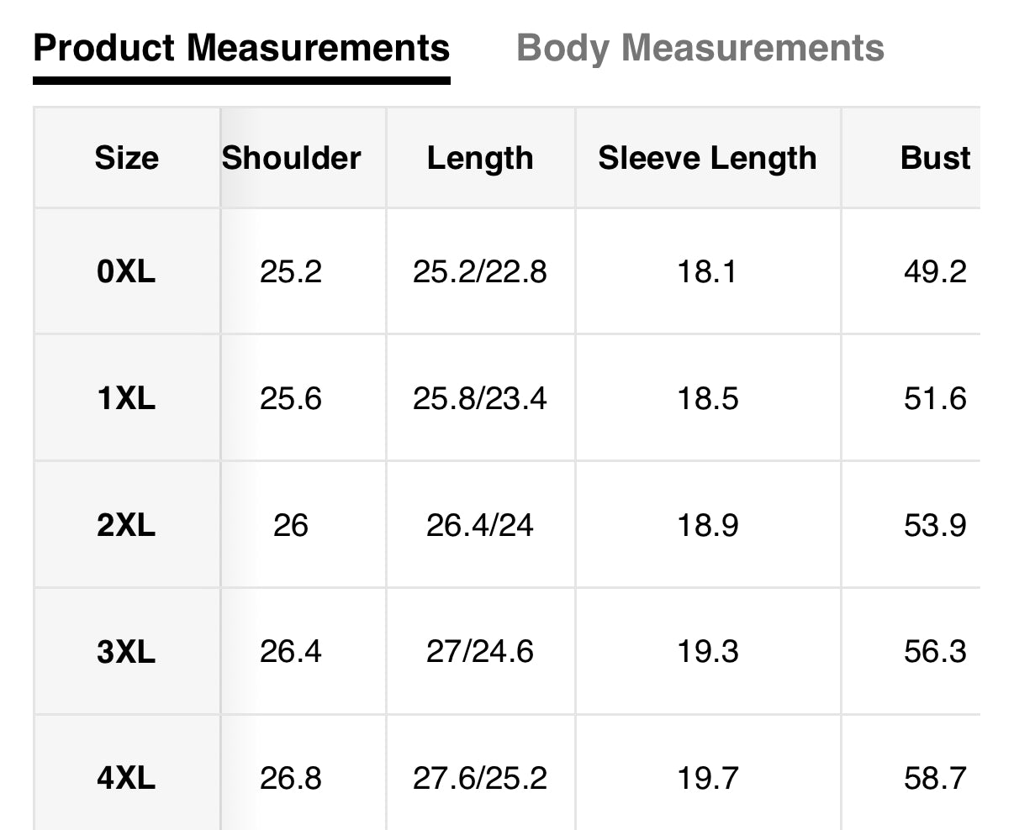
Task: Click the bust value 53.9
Action: coord(934,526)
